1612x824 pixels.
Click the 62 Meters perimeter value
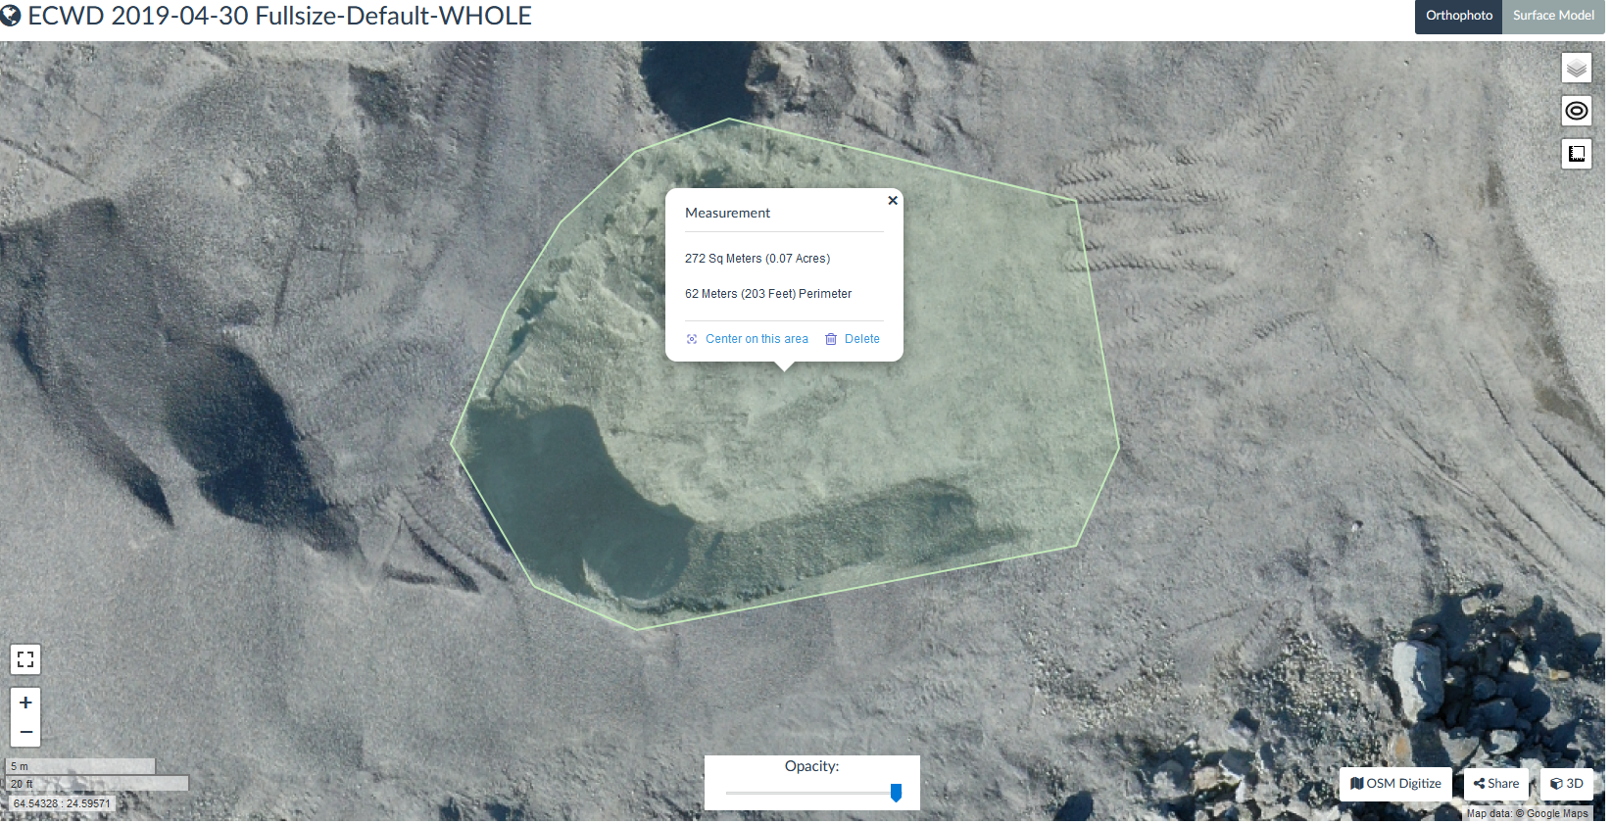pos(768,294)
